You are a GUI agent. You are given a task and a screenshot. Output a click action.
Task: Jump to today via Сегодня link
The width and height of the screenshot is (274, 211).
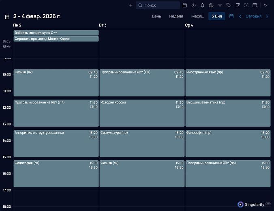[253, 16]
